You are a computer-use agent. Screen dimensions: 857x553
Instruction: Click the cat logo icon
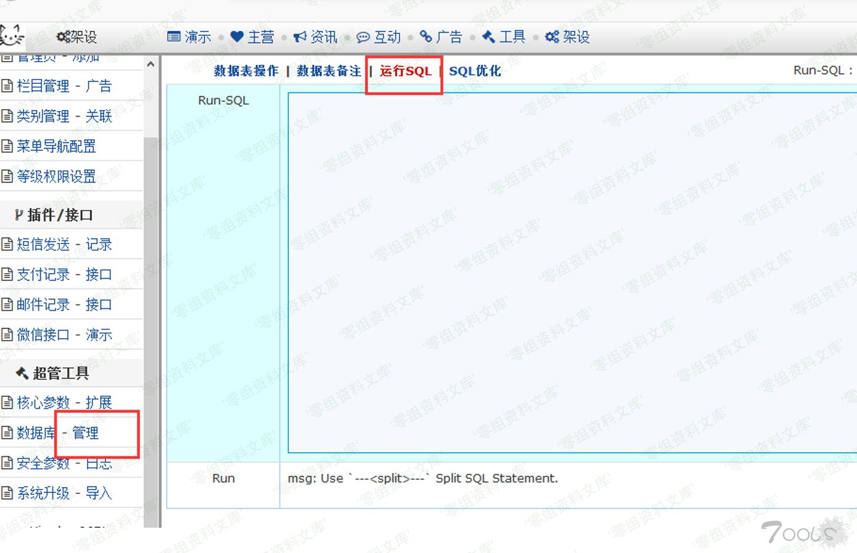coord(11,35)
